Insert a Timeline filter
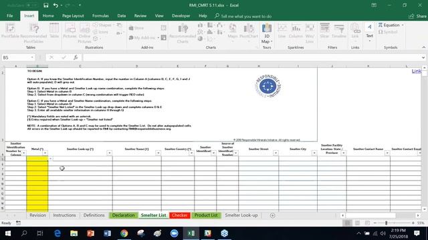 click(x=339, y=31)
